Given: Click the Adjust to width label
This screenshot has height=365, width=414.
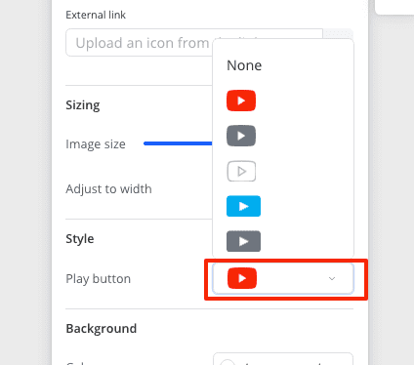Looking at the screenshot, I should tap(108, 189).
